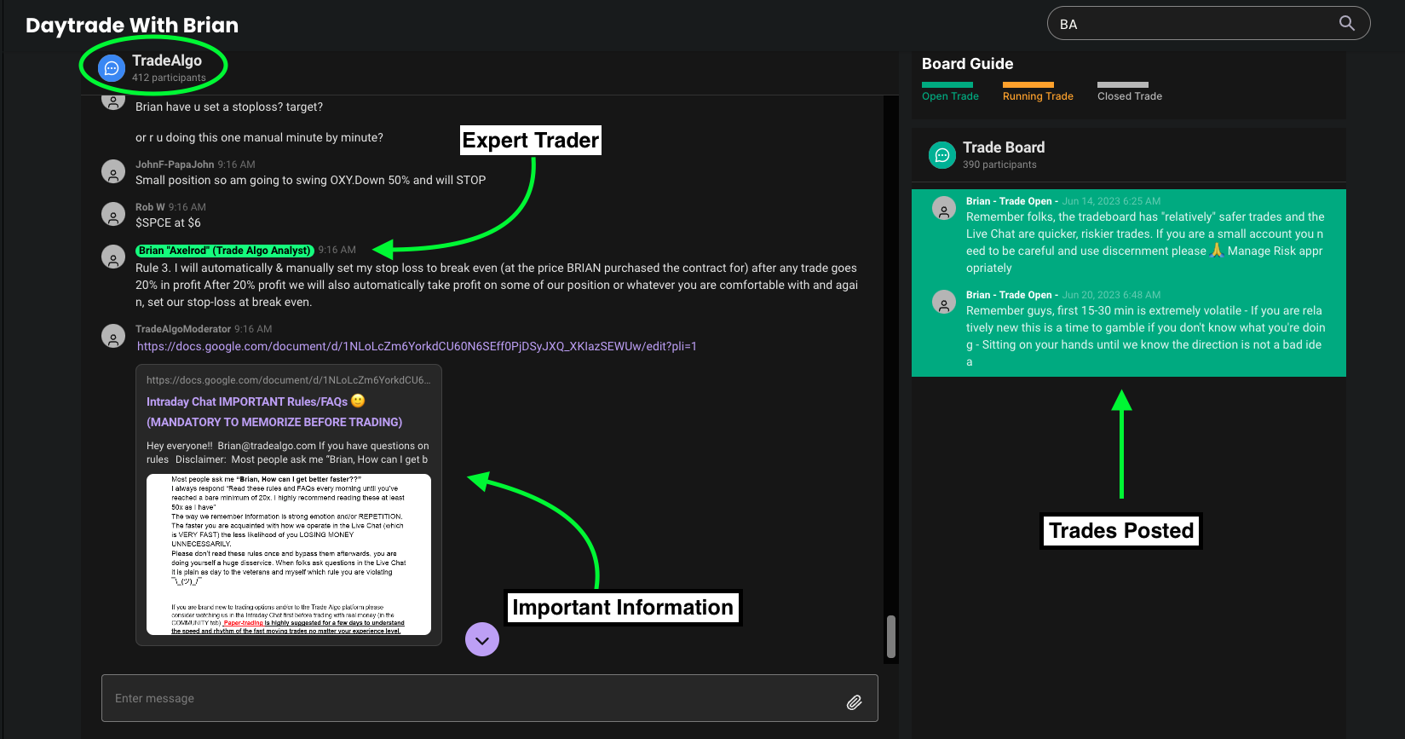The width and height of the screenshot is (1405, 739).
Task: Open Intraday Chat IMPORTANT Rules/FAQs link title
Action: 247,401
